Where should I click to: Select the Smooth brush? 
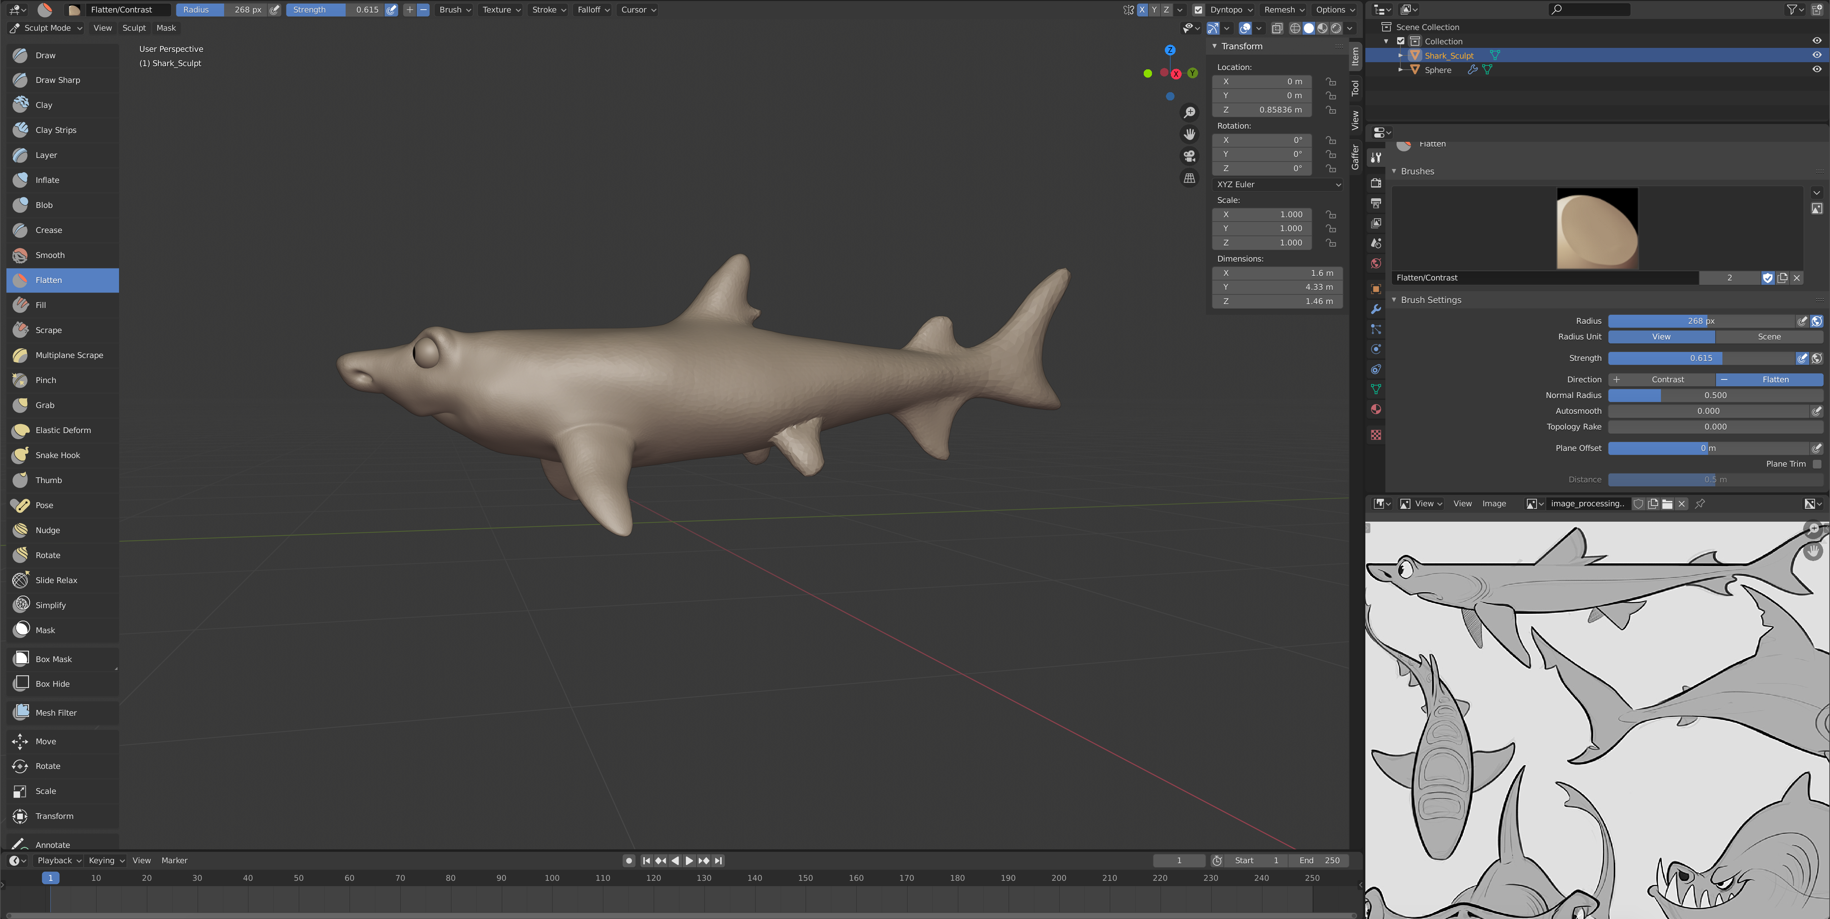[63, 255]
